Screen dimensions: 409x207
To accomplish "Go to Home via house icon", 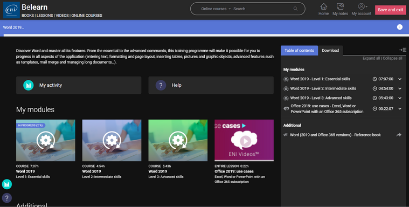I will pyautogui.click(x=323, y=6).
